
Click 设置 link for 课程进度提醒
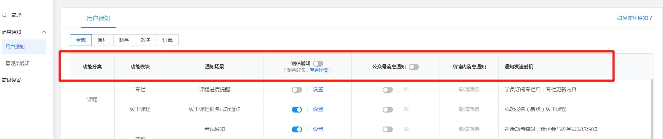318,89
